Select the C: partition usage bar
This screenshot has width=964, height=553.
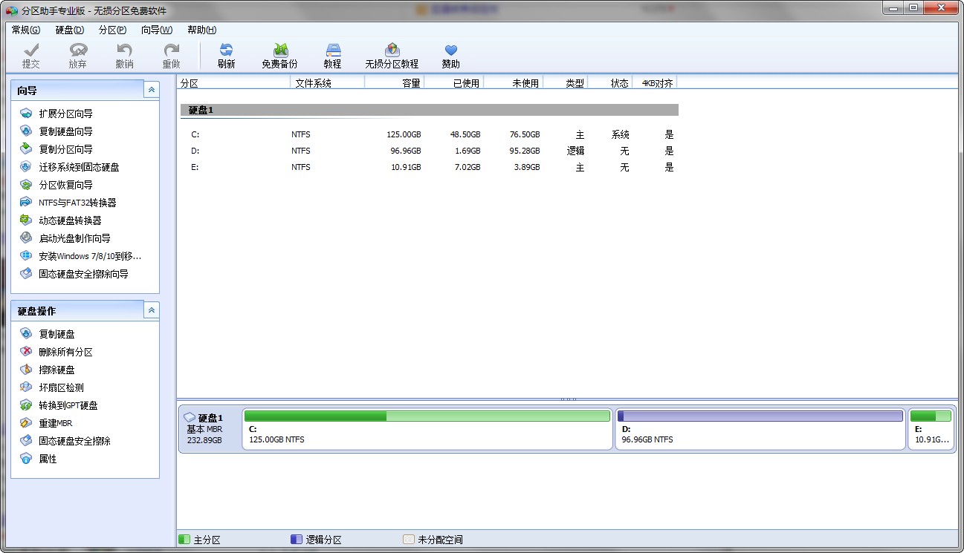pyautogui.click(x=427, y=416)
